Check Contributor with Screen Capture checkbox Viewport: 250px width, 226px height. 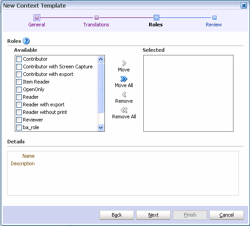click(x=19, y=67)
